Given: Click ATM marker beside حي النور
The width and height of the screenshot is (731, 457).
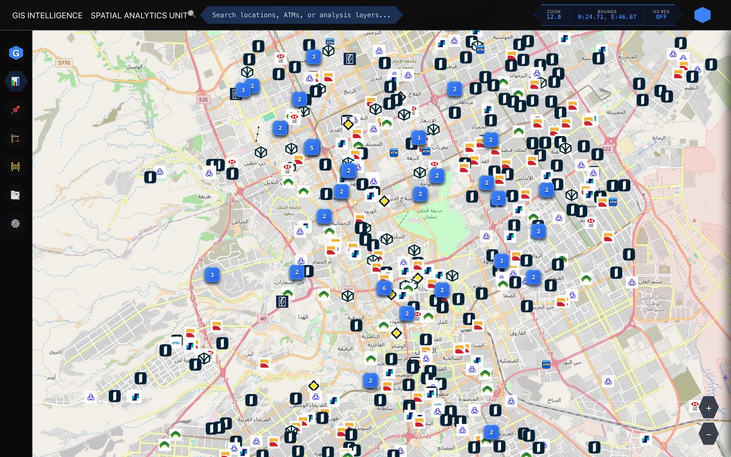Looking at the screenshot, I should tap(546, 364).
